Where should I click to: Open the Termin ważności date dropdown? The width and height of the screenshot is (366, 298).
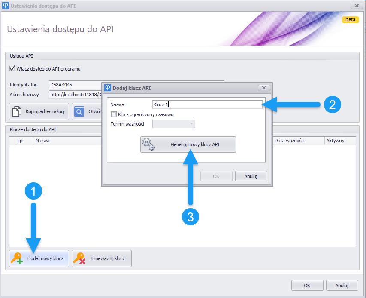191,124
